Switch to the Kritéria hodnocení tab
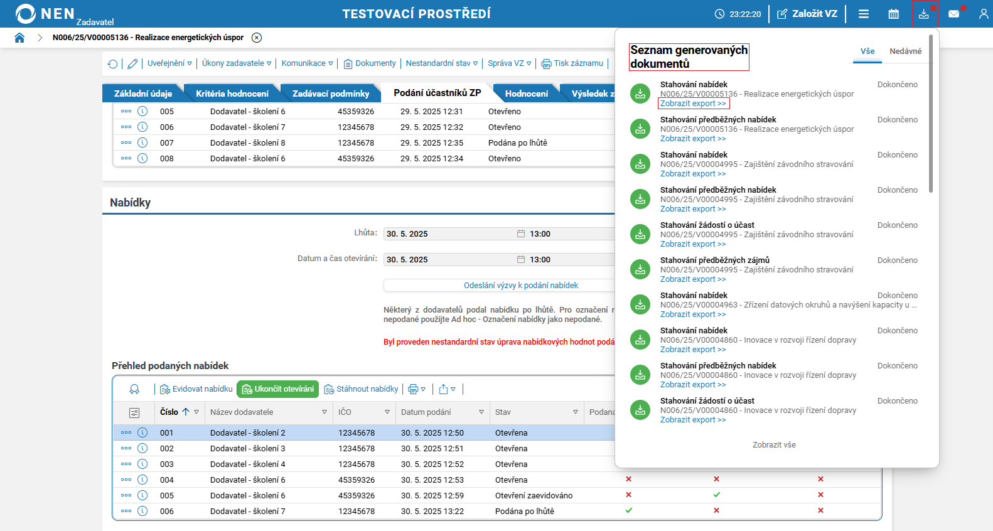 click(232, 94)
